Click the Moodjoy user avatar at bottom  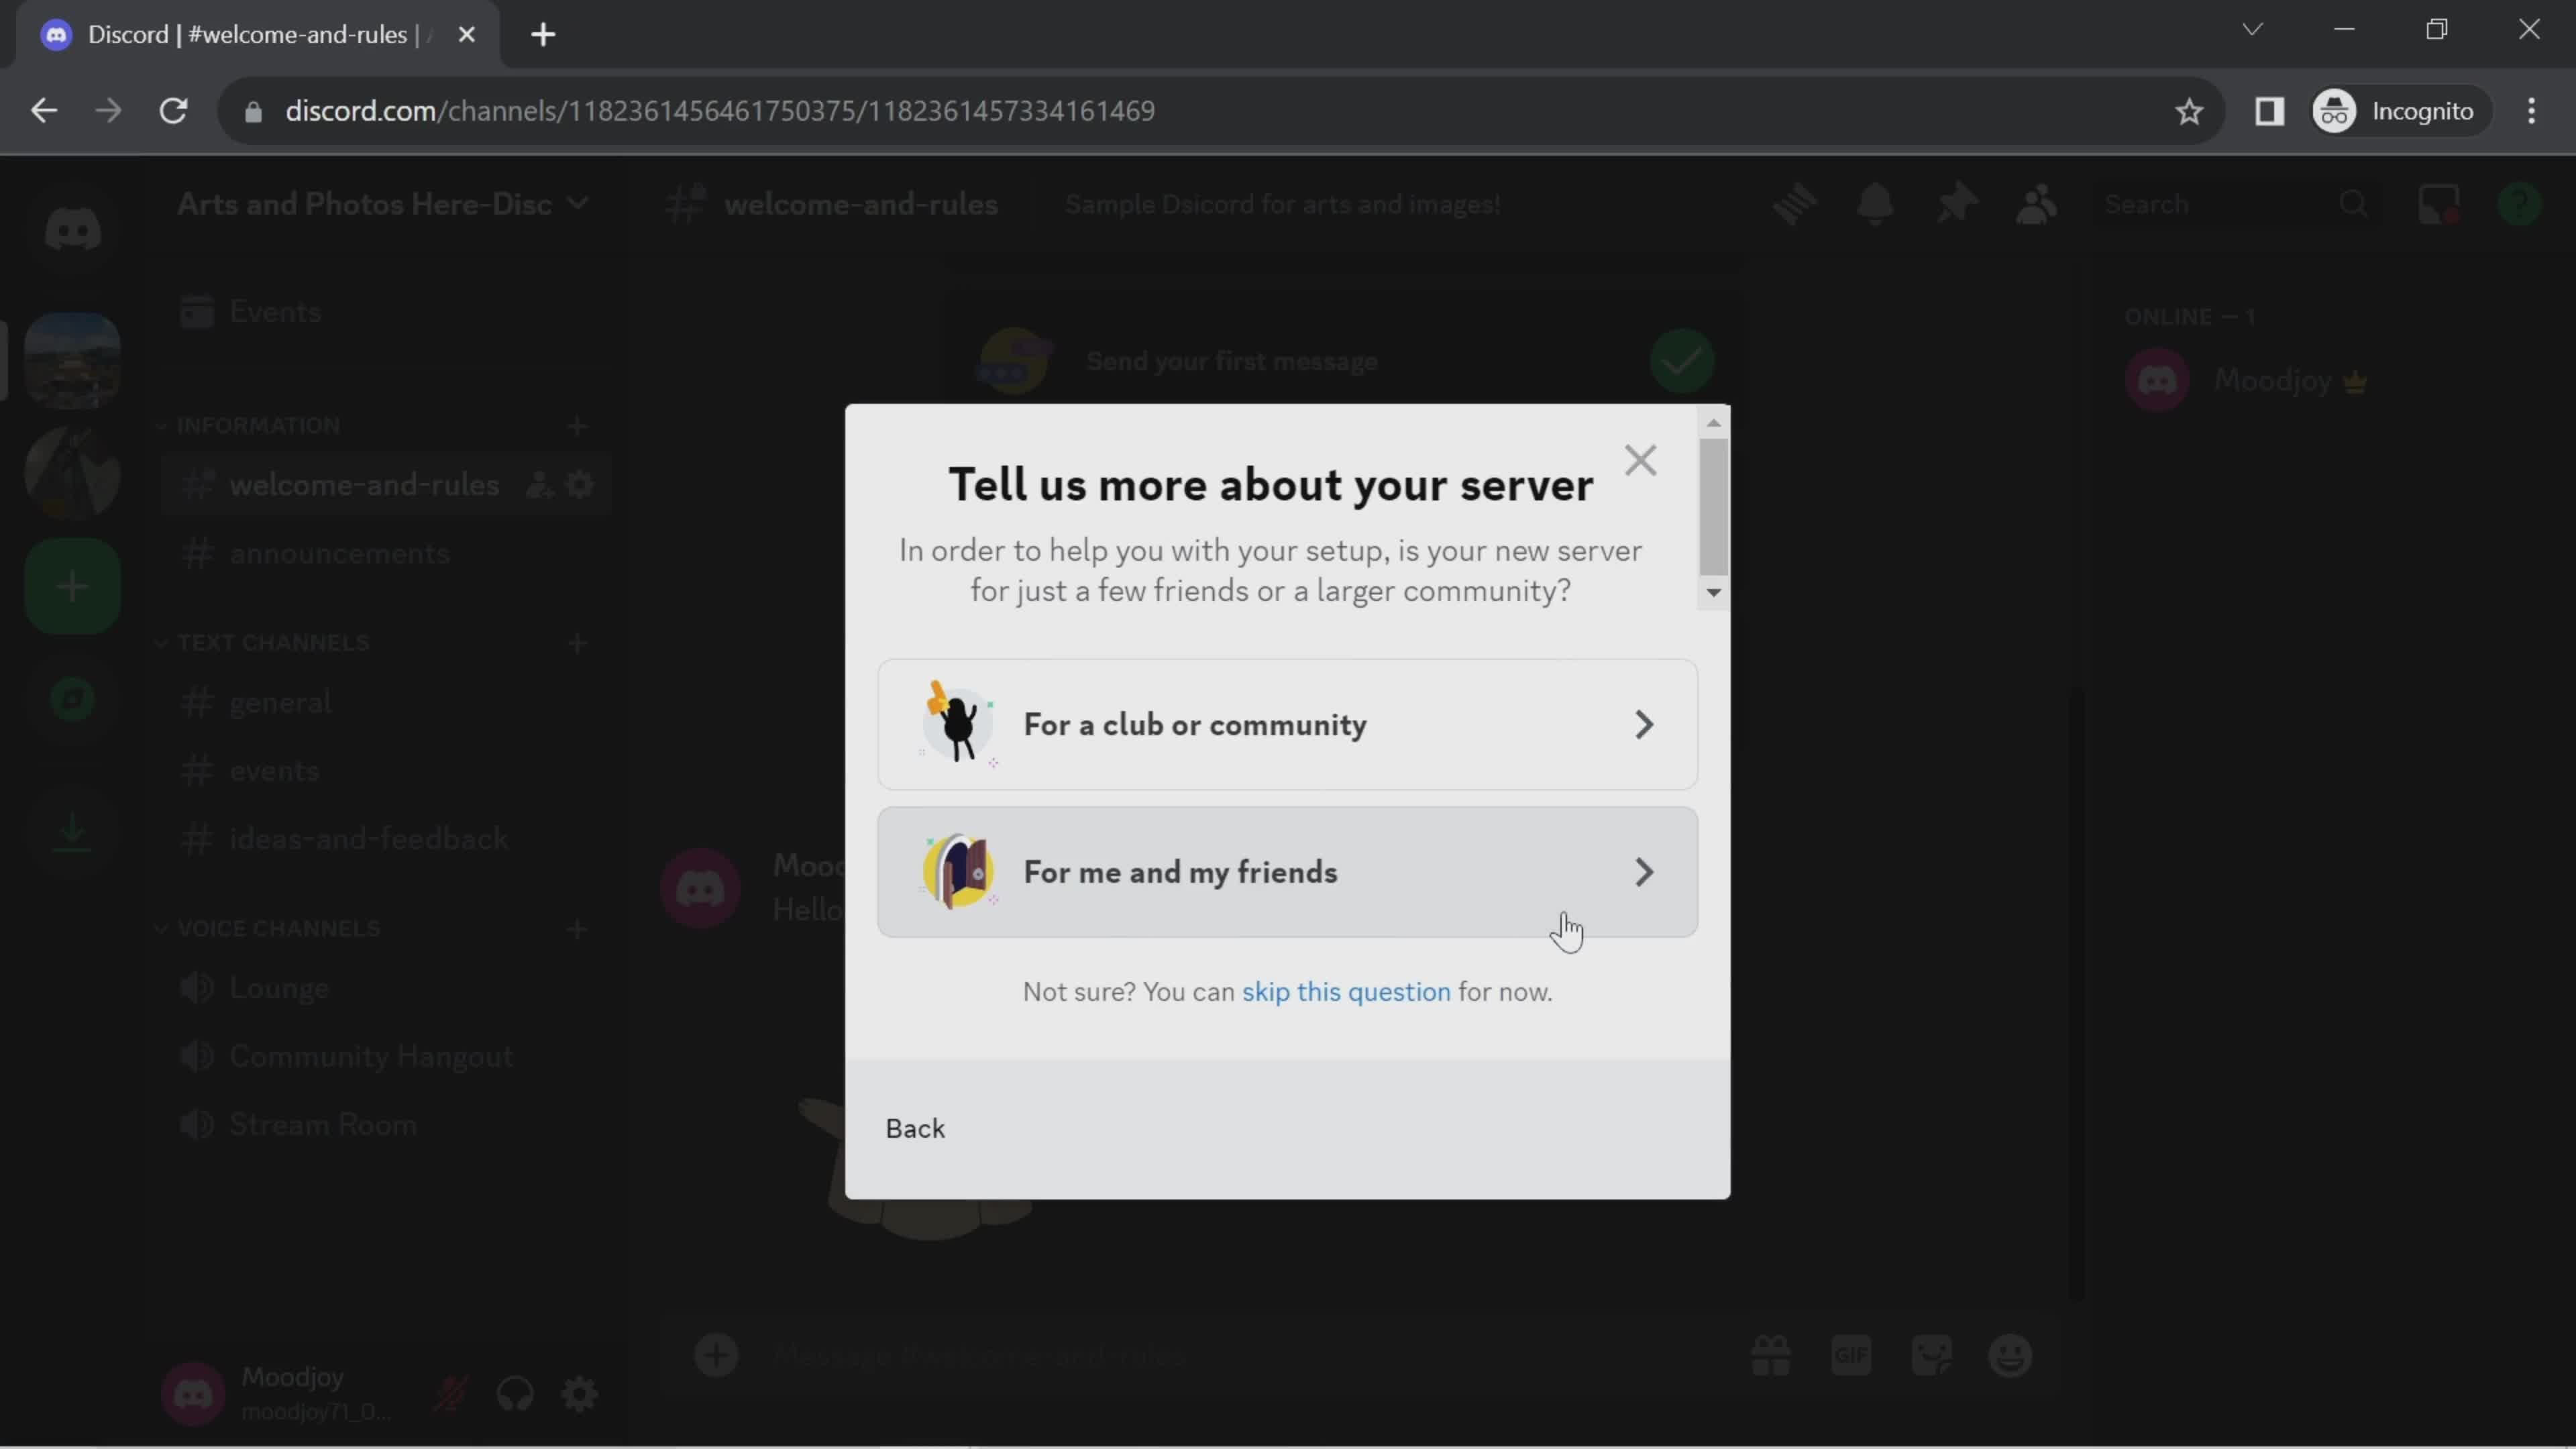click(193, 1394)
